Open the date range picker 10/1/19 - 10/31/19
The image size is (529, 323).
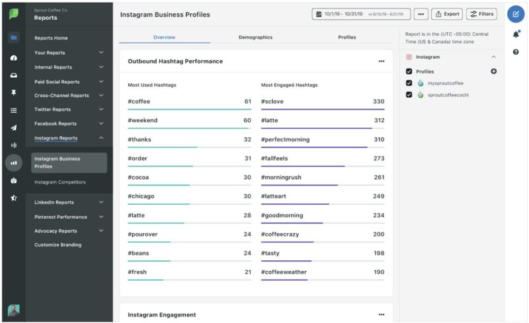click(361, 14)
